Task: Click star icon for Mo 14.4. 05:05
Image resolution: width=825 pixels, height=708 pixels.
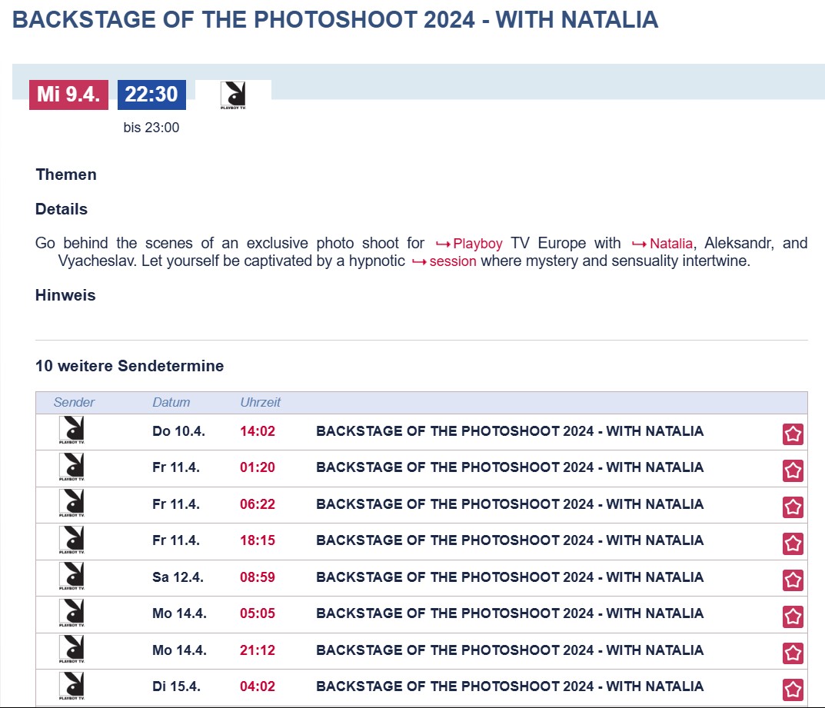Action: [x=793, y=617]
